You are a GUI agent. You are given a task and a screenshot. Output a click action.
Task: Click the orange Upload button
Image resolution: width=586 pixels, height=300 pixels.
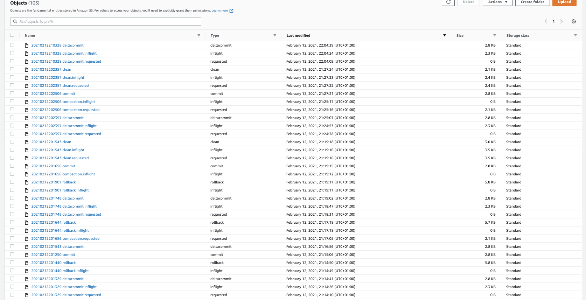(564, 2)
